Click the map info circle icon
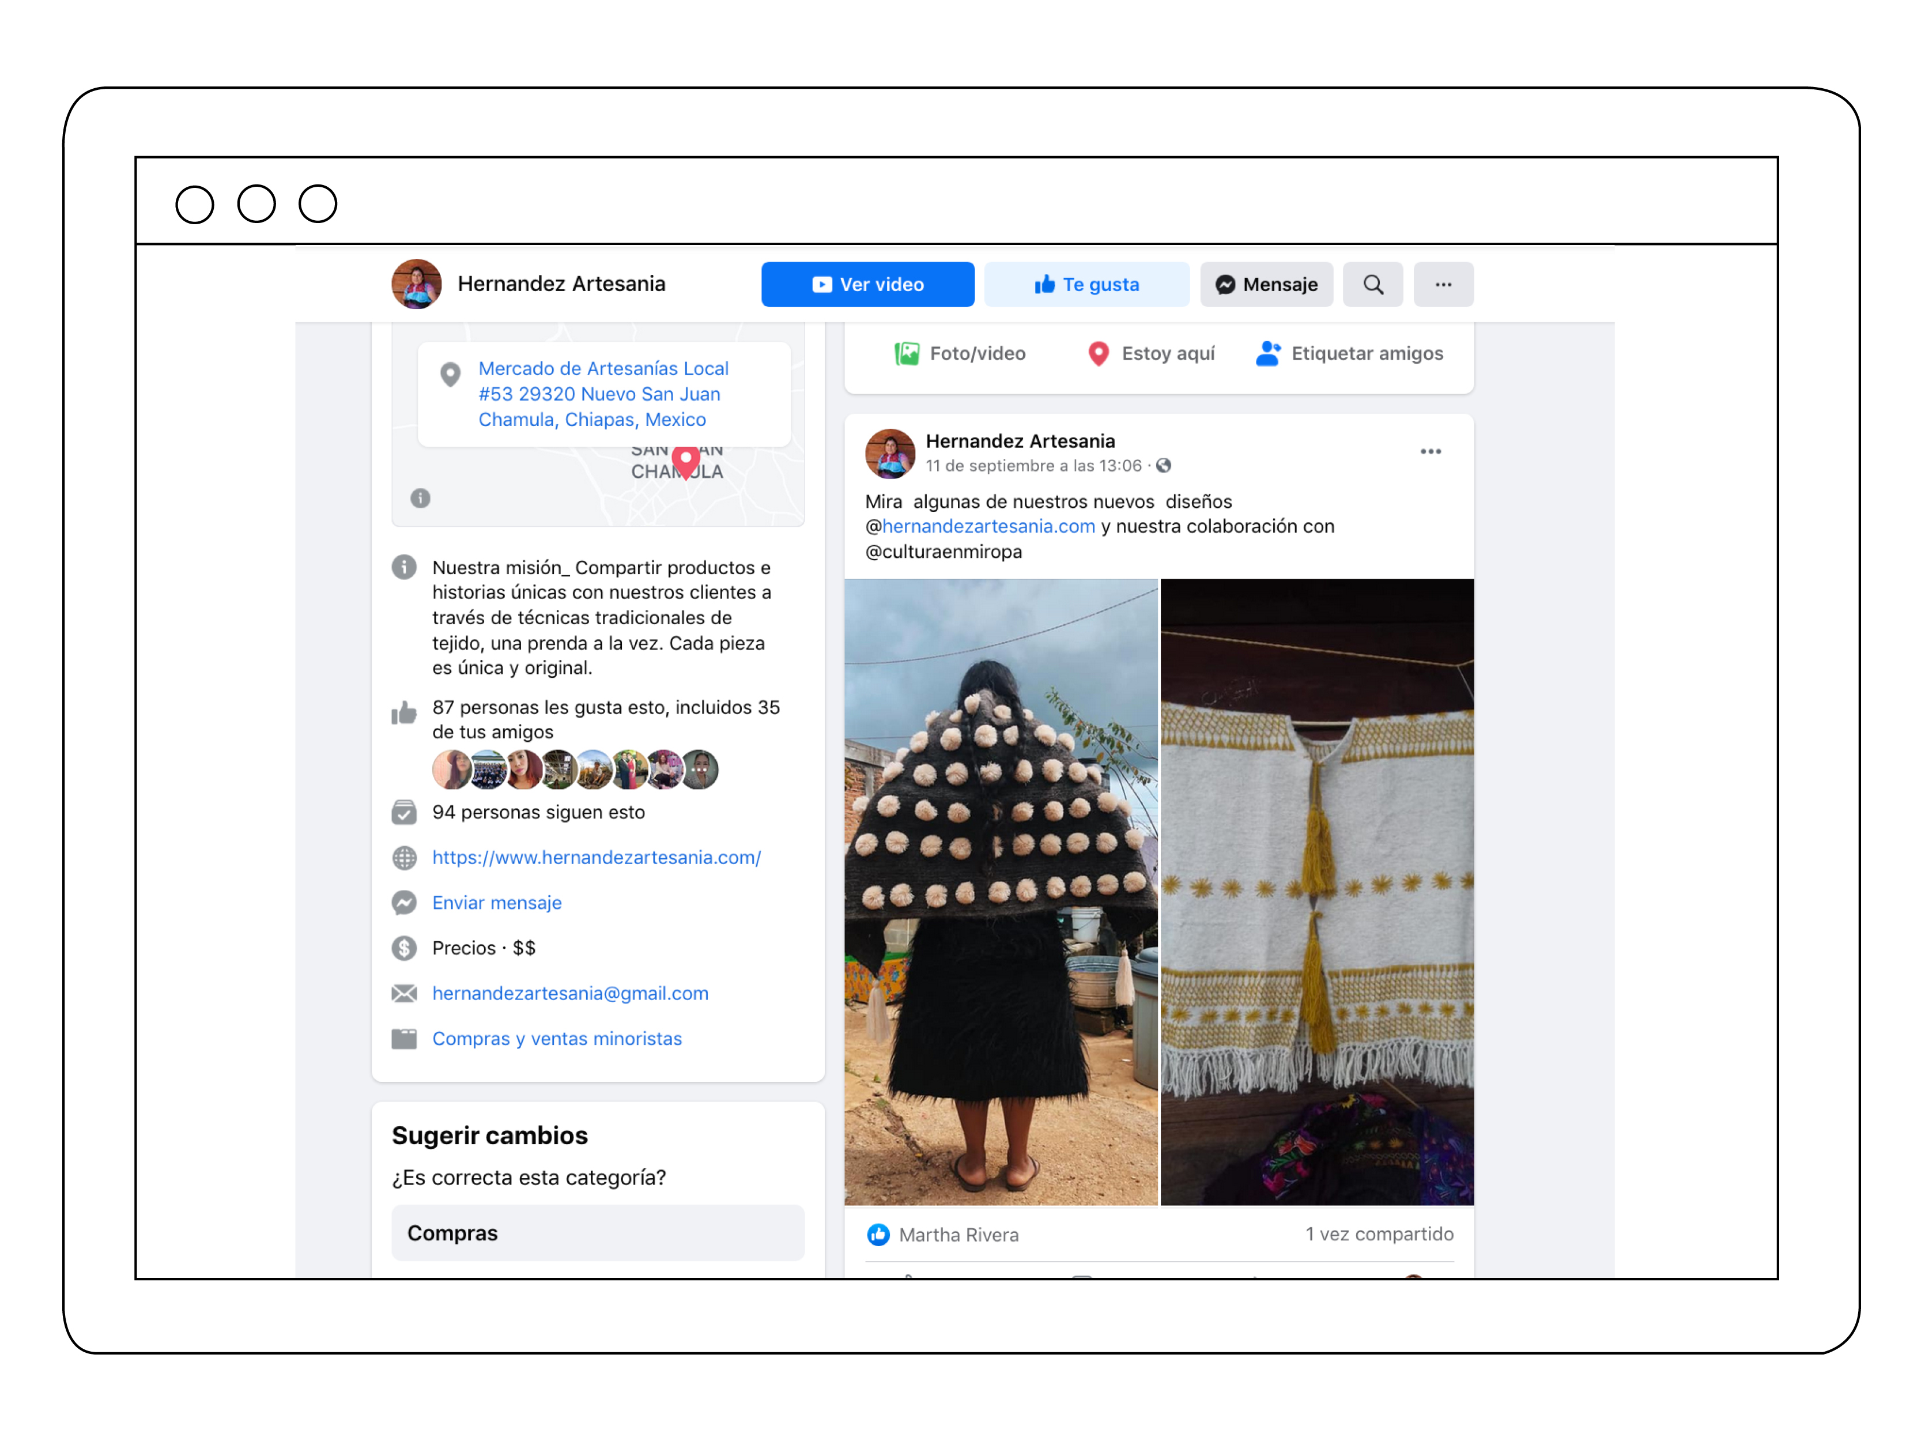 pyautogui.click(x=420, y=497)
